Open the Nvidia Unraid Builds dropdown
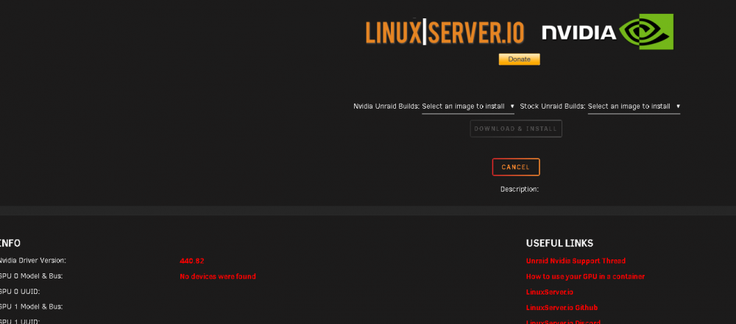This screenshot has height=324, width=736. pyautogui.click(x=468, y=107)
